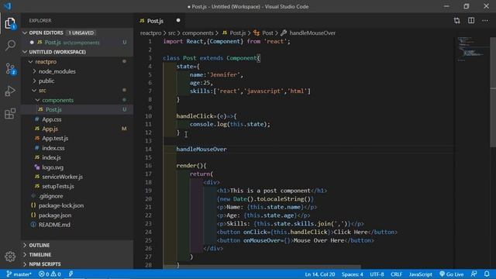Open notifications bell in status bar

(487, 274)
